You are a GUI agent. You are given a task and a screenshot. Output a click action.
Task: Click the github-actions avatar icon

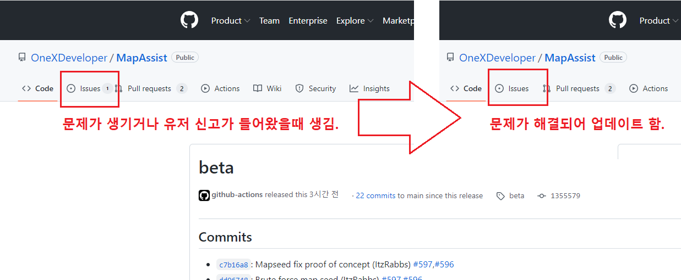tap(204, 195)
